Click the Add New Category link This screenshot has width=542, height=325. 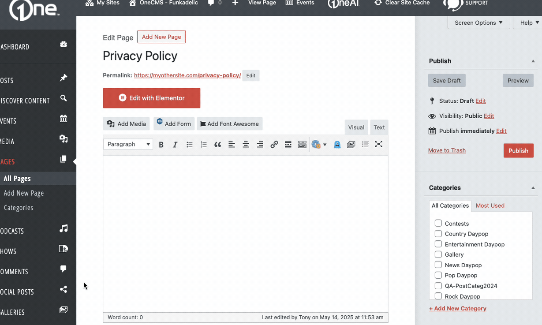tap(457, 308)
